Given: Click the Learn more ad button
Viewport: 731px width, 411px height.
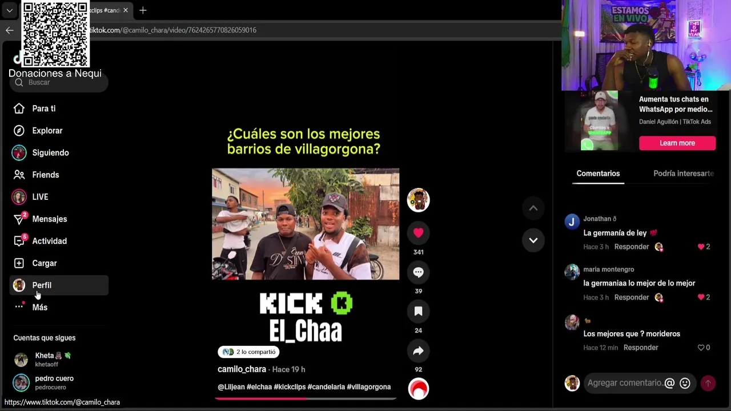Looking at the screenshot, I should (677, 143).
